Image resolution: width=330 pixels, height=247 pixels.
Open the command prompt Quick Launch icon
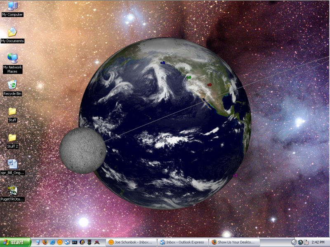pos(75,242)
